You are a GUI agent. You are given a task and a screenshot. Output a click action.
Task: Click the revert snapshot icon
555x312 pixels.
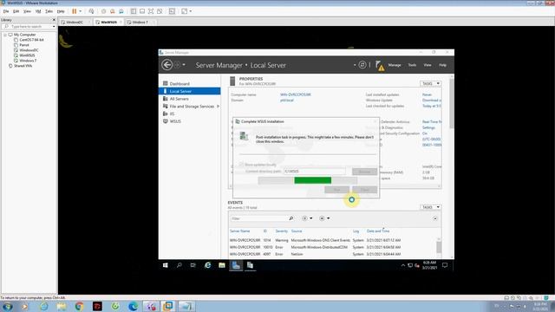(112, 11)
